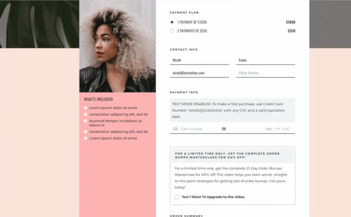
Task: Click the first checkmark icon under What's Included
Action: [x=86, y=108]
